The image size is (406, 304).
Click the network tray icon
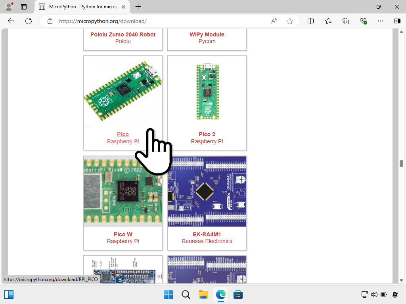(x=365, y=294)
